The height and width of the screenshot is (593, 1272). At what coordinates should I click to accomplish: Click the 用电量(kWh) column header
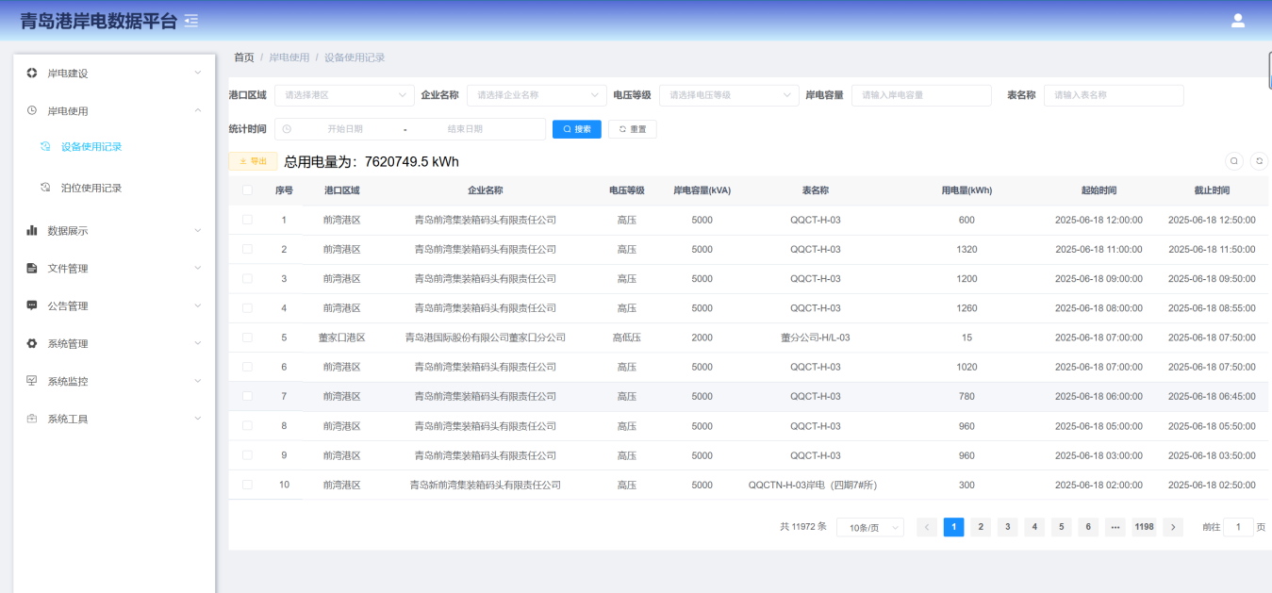[x=966, y=190]
